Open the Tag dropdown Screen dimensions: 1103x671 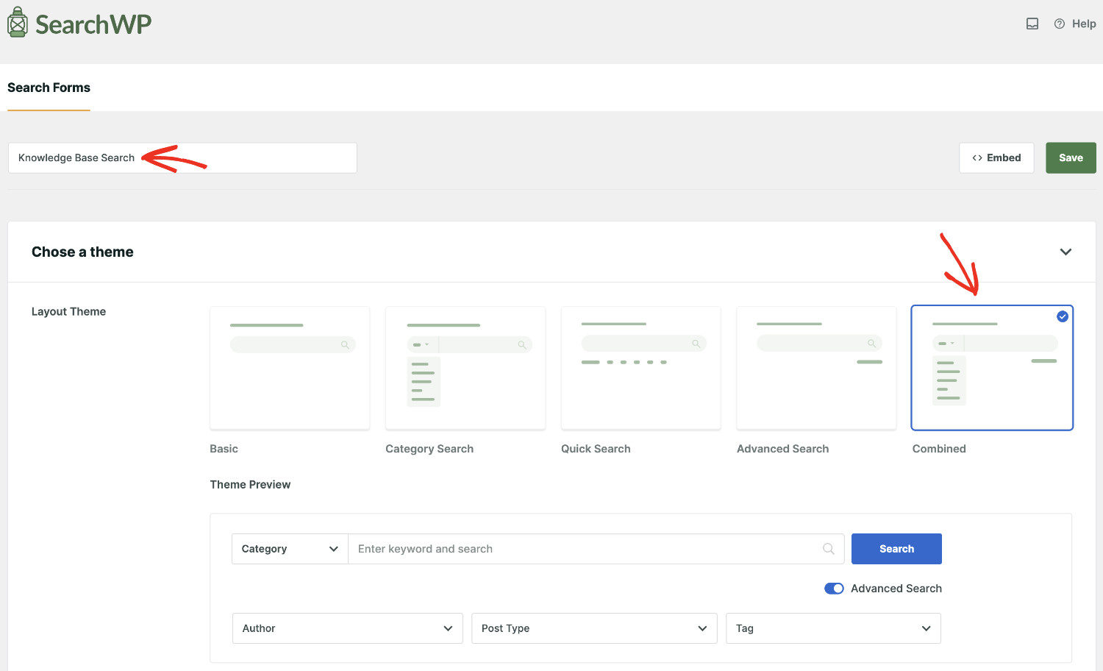832,628
